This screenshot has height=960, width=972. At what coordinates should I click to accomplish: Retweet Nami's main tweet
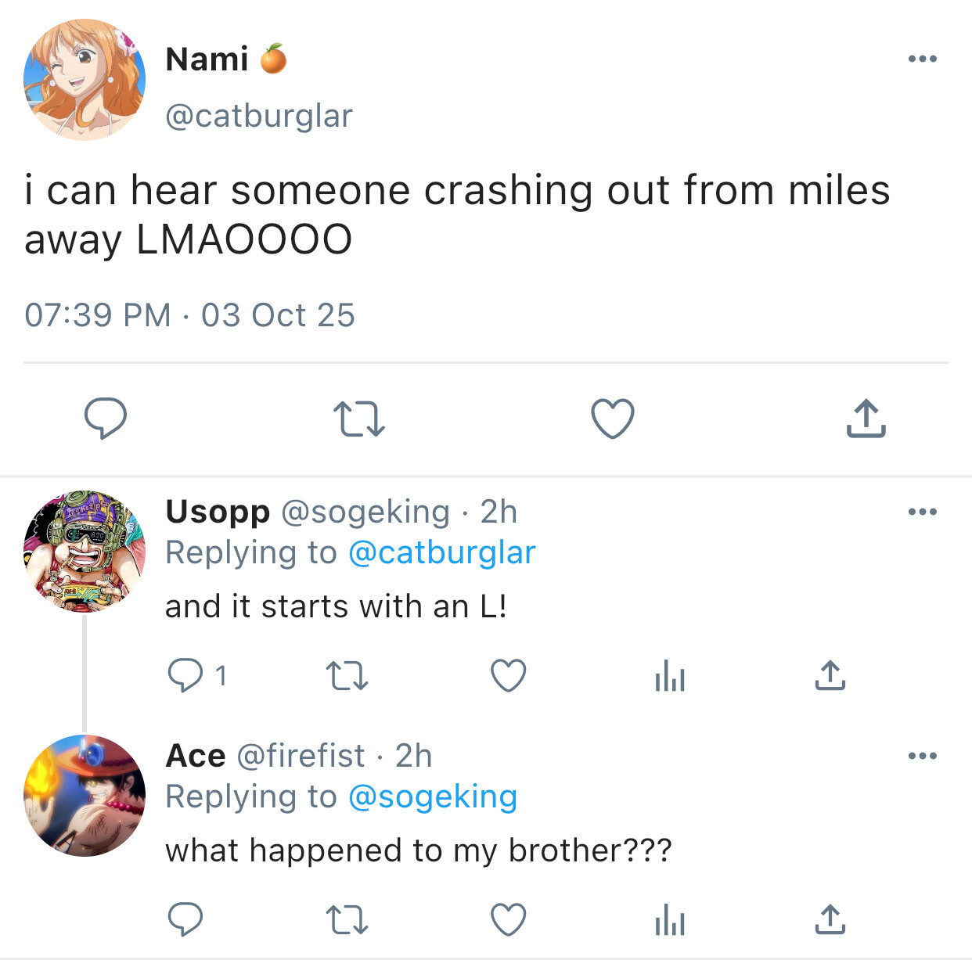[359, 419]
